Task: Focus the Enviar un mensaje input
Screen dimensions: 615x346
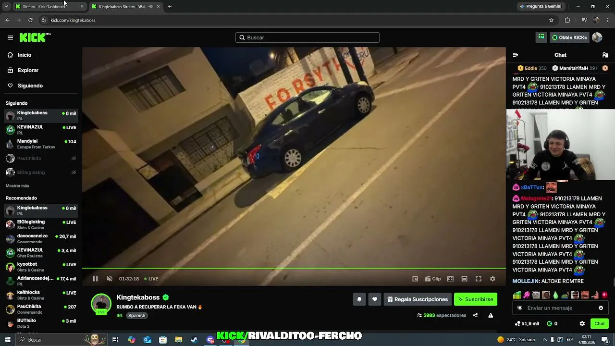Action: point(560,308)
